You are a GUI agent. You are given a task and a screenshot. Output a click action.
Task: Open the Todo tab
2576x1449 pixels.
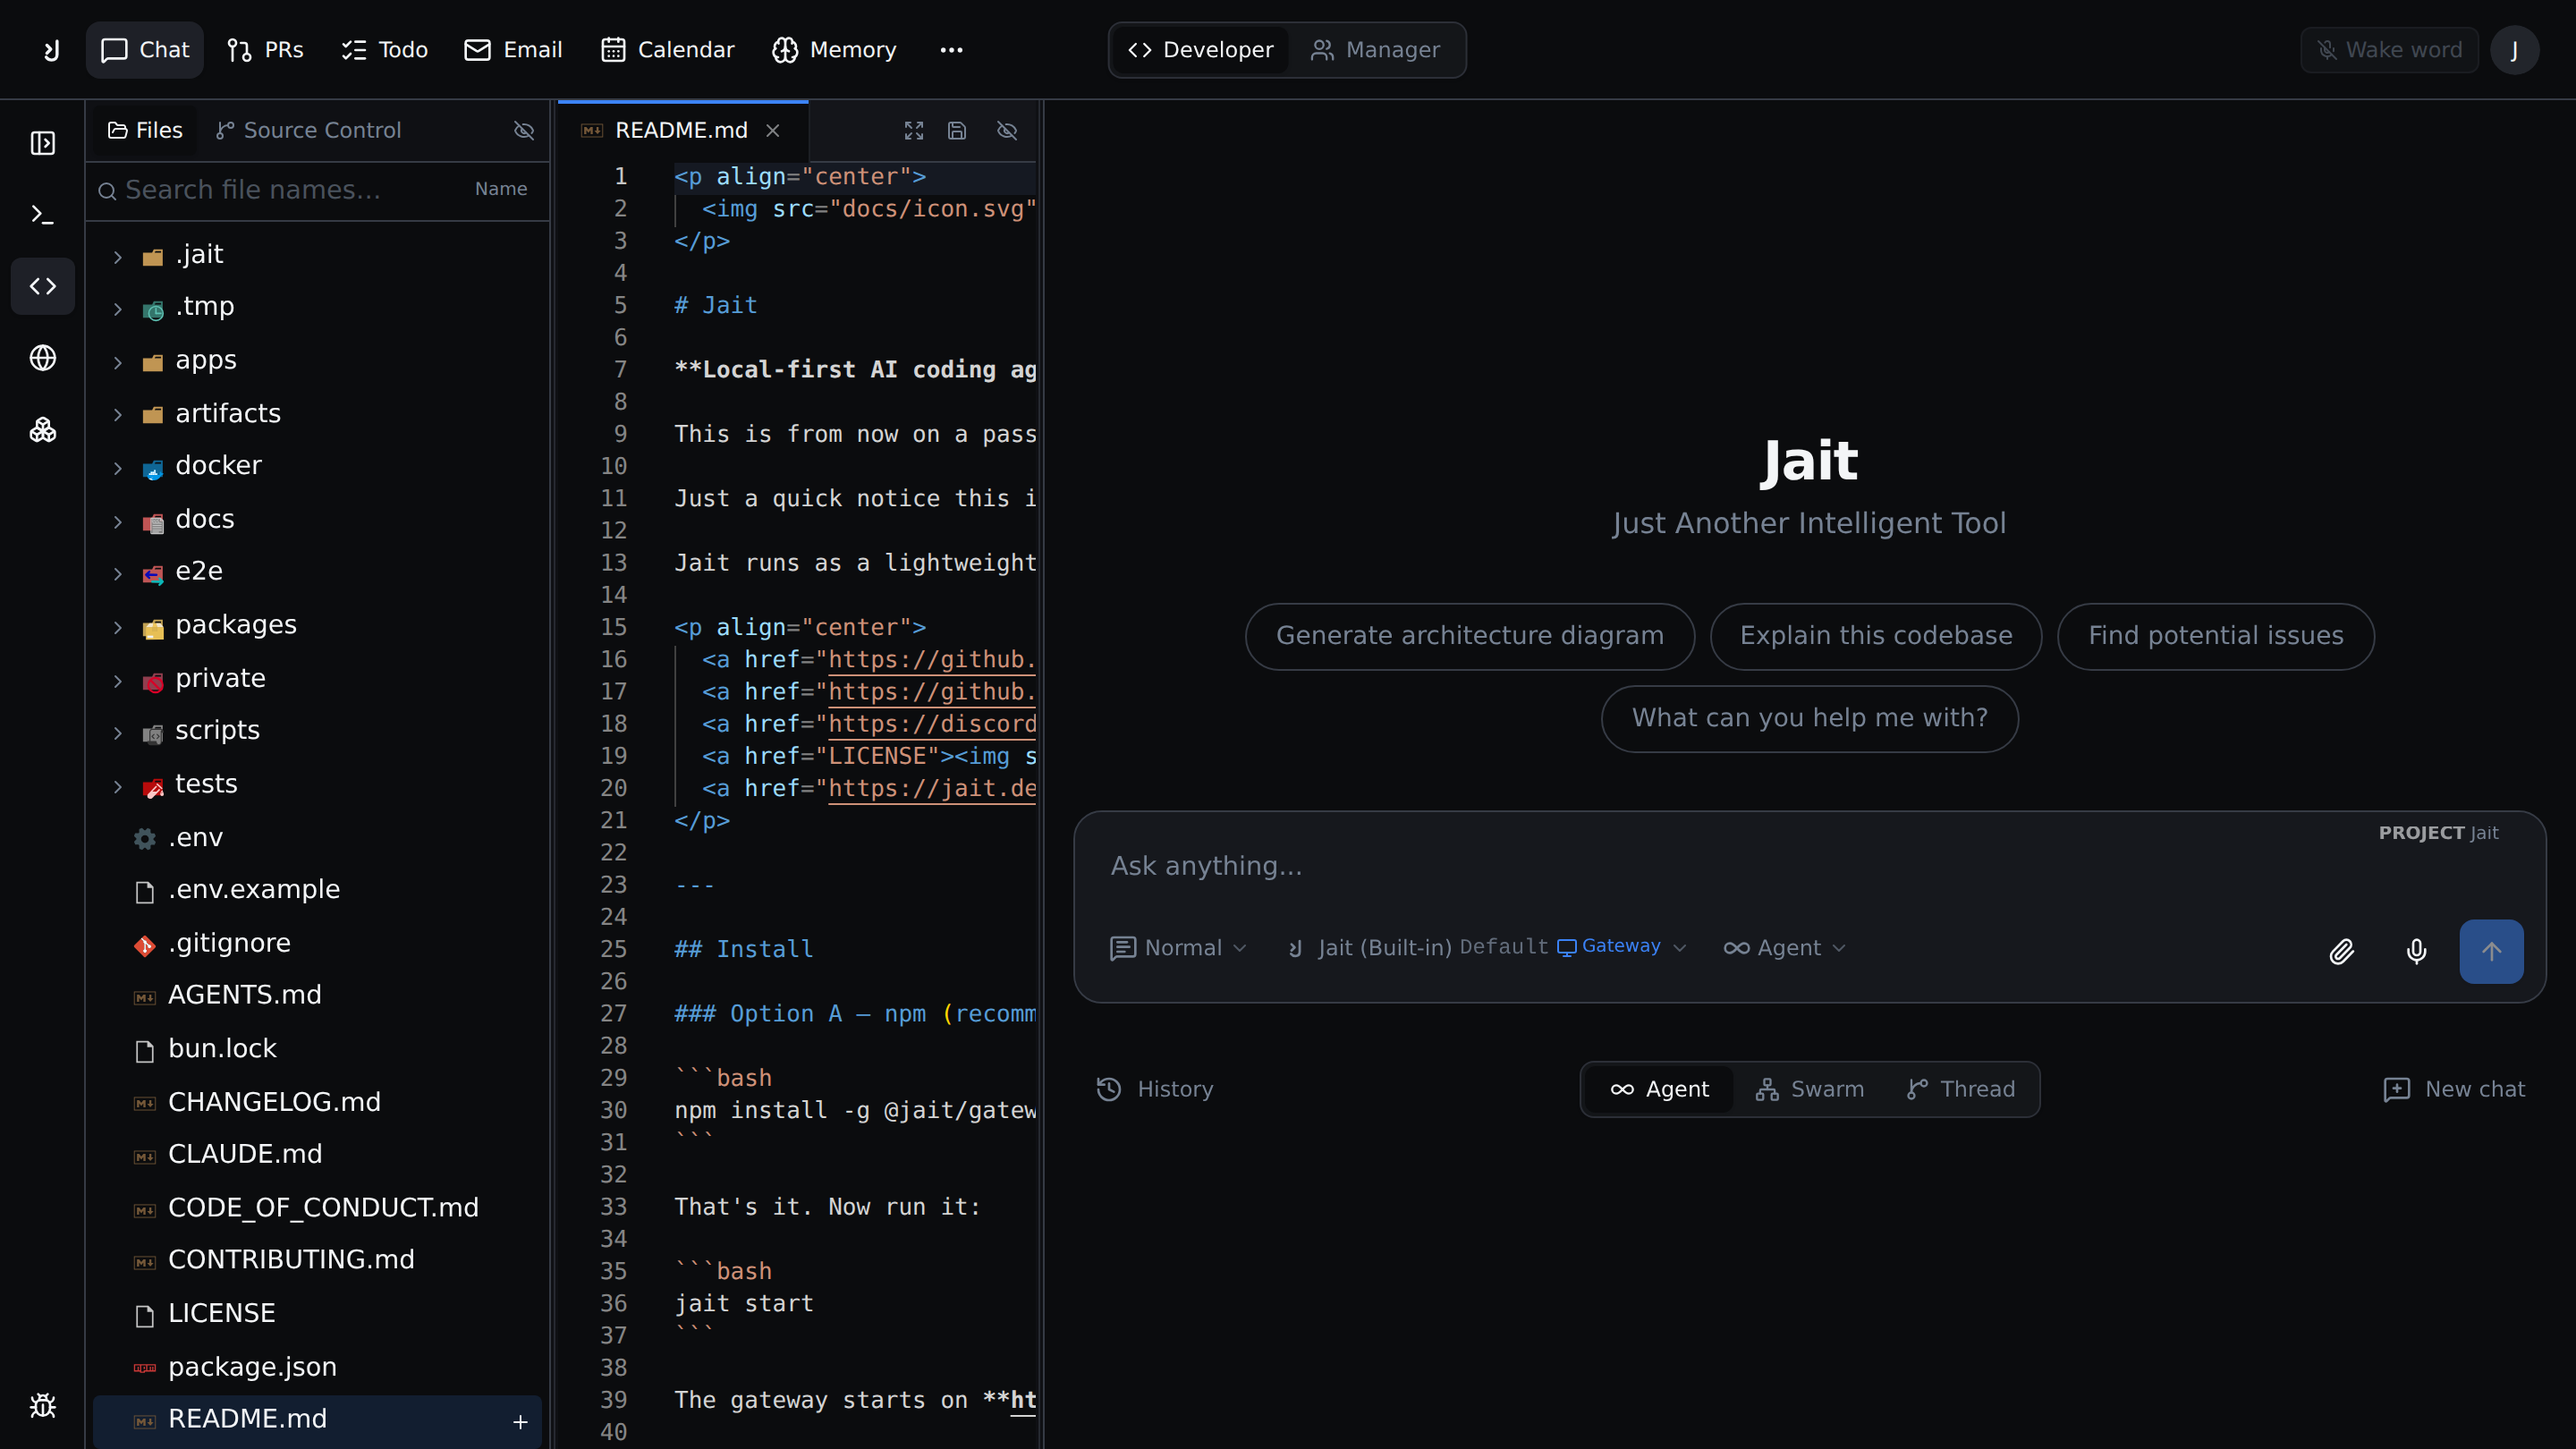384,50
